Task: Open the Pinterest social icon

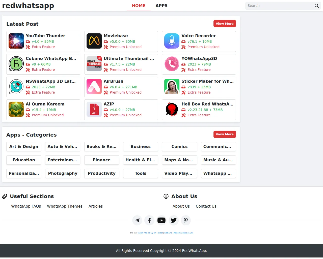Action: click(x=186, y=220)
